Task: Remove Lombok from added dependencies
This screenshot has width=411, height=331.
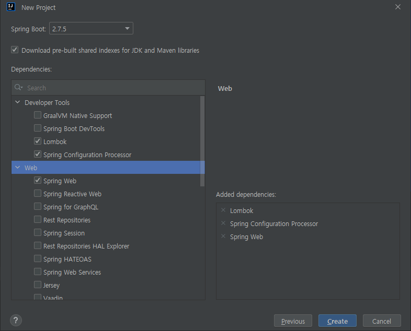Action: pyautogui.click(x=223, y=210)
